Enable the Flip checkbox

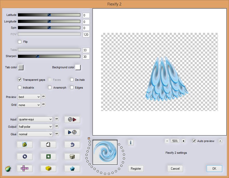coord(19,42)
